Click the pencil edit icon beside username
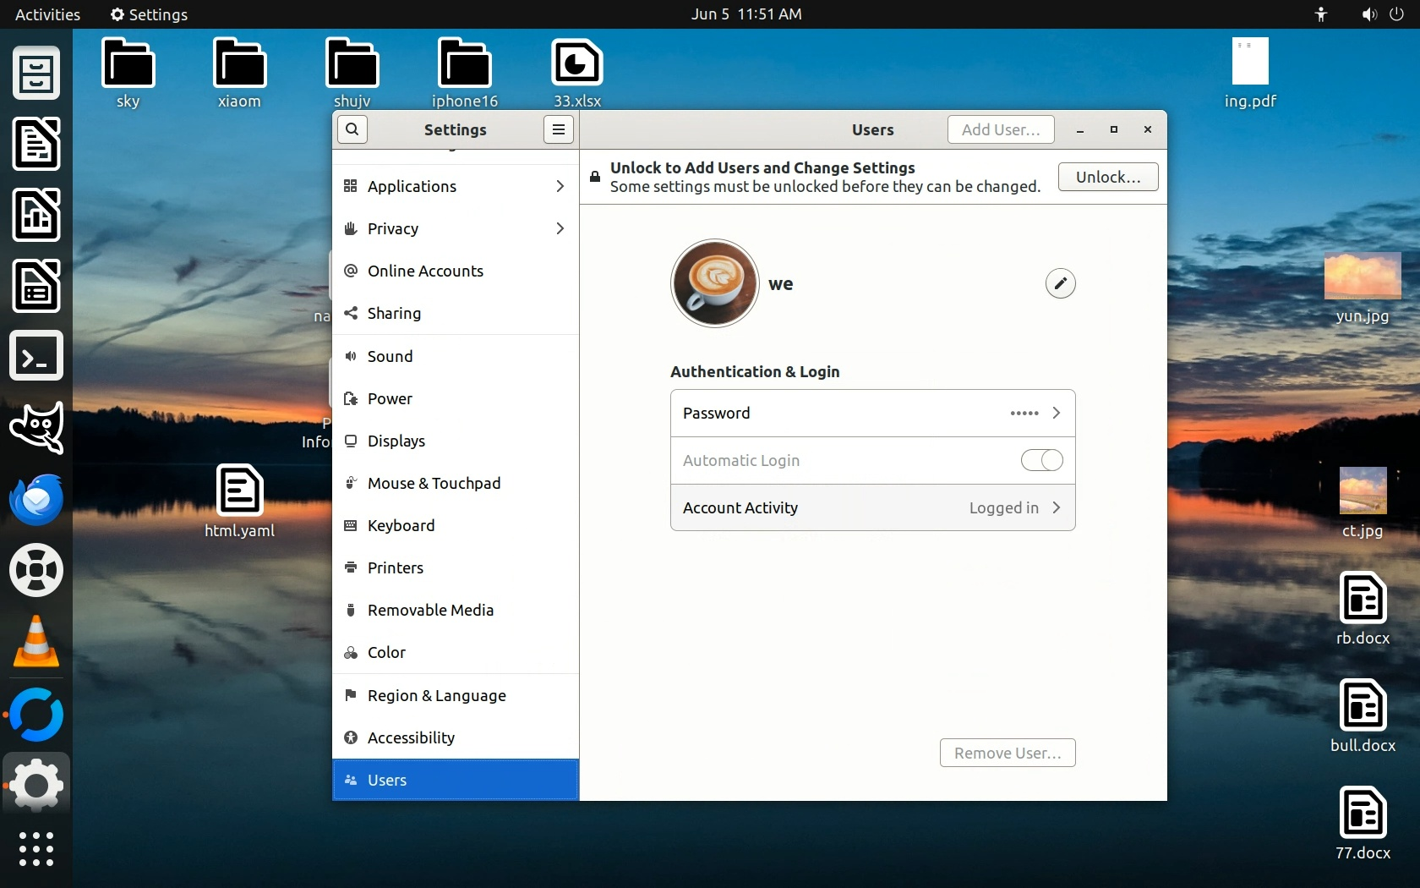 (1060, 283)
